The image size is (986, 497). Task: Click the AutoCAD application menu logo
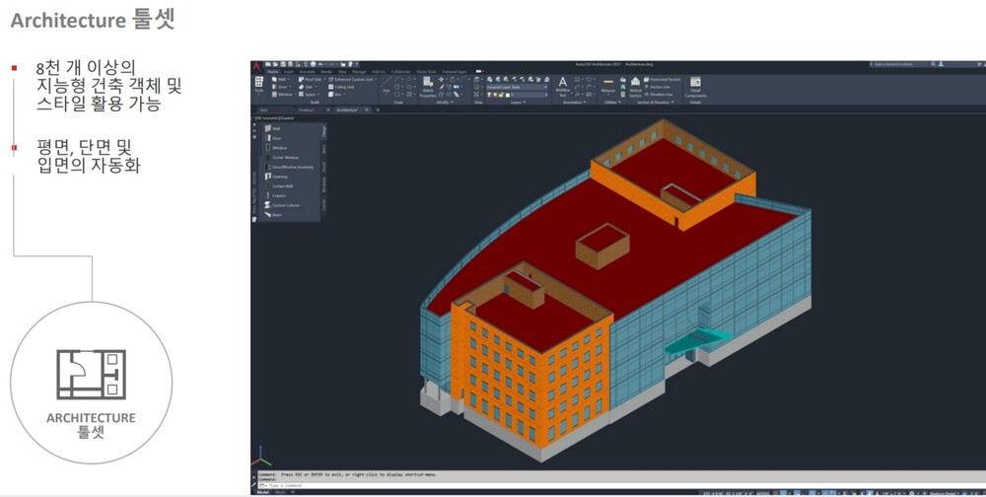point(256,66)
